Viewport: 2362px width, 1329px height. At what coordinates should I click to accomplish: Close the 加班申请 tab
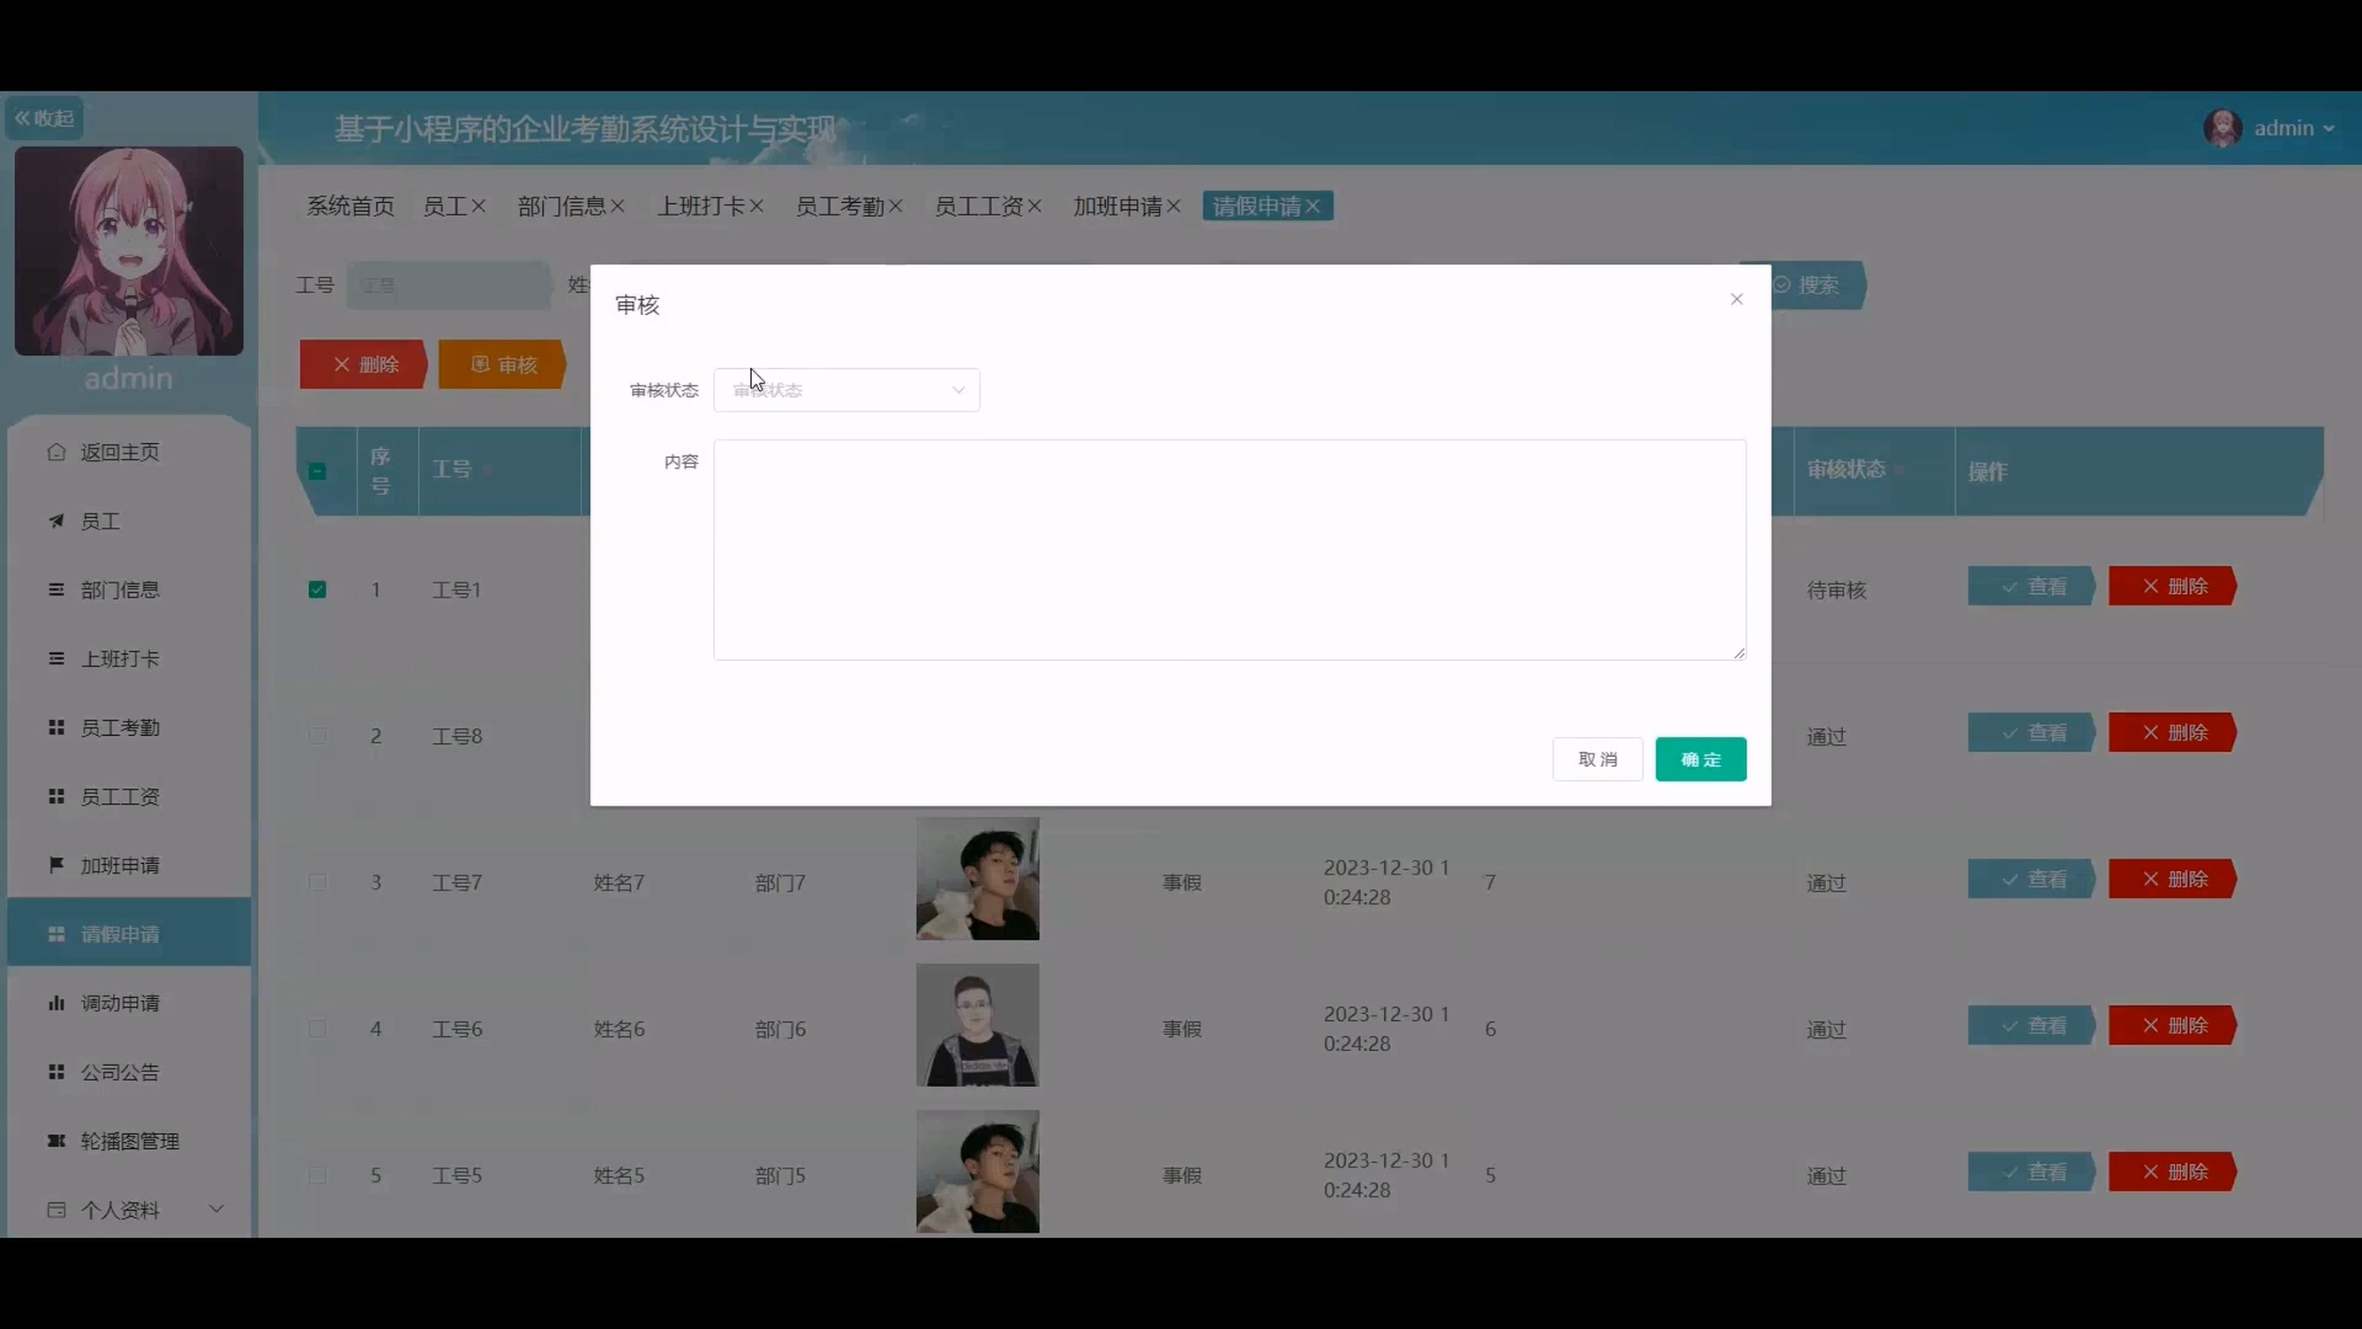coord(1174,206)
